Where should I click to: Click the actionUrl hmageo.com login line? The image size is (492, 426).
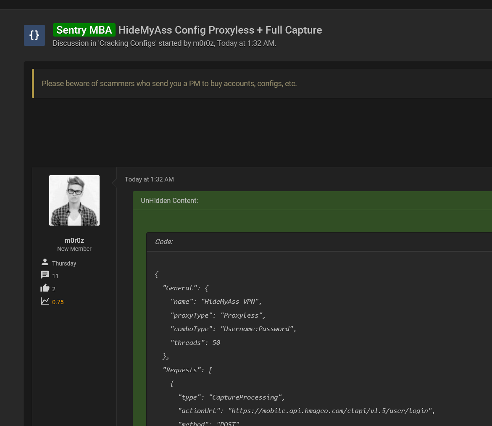(306, 410)
